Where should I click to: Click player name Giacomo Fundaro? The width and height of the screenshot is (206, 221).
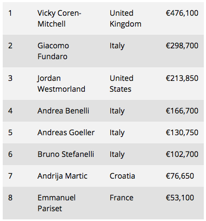pos(53,51)
